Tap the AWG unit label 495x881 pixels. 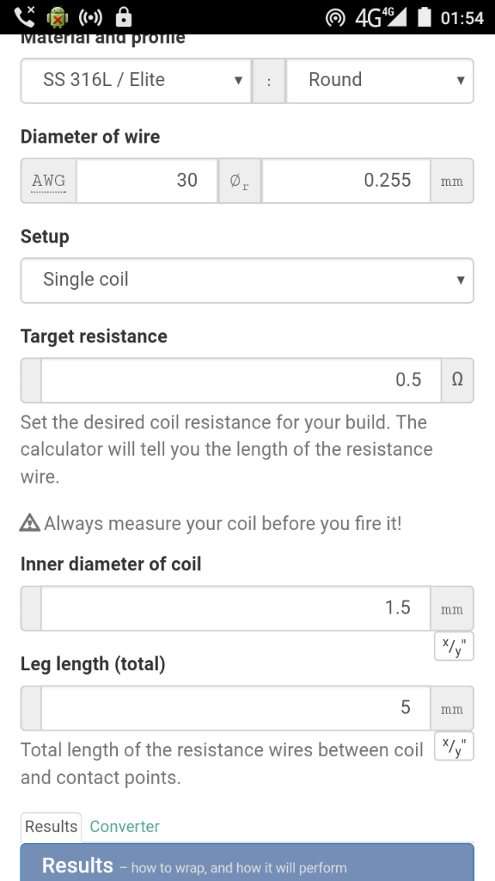point(49,181)
